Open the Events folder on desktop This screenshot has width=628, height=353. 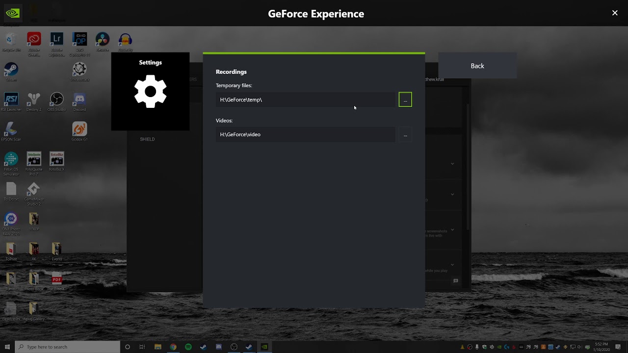56,252
